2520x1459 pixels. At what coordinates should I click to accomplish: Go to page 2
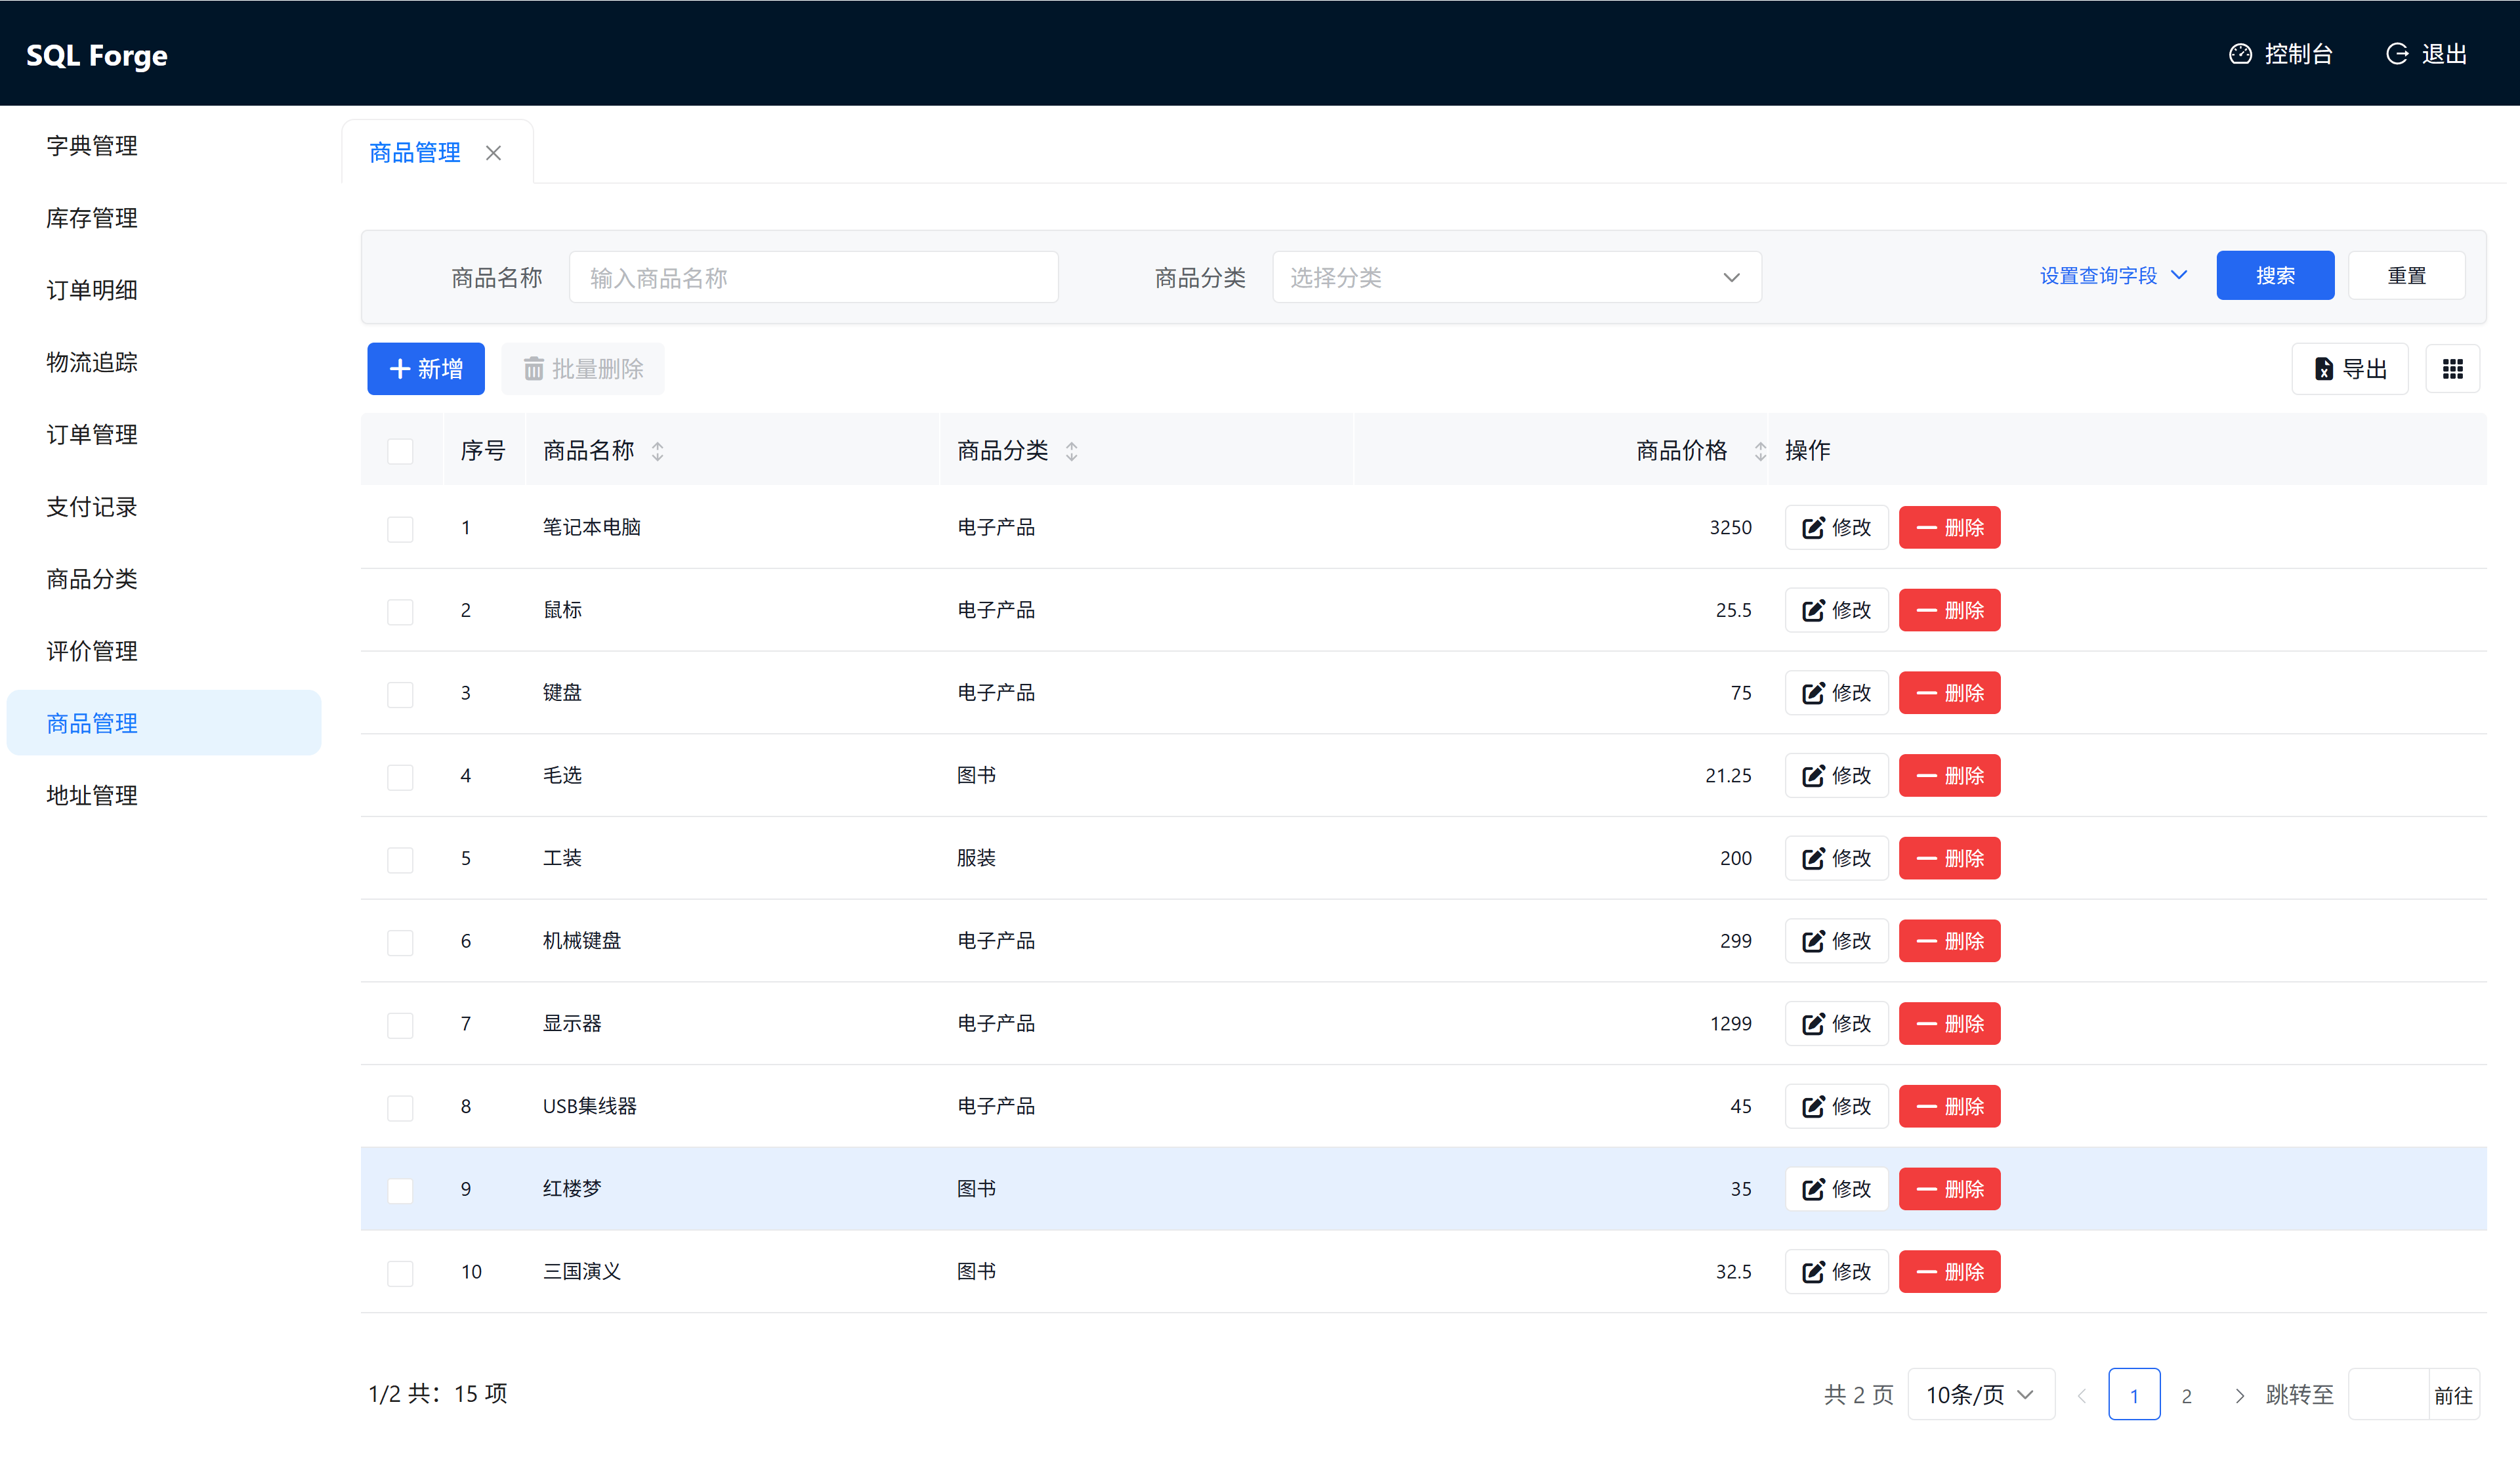2186,1395
